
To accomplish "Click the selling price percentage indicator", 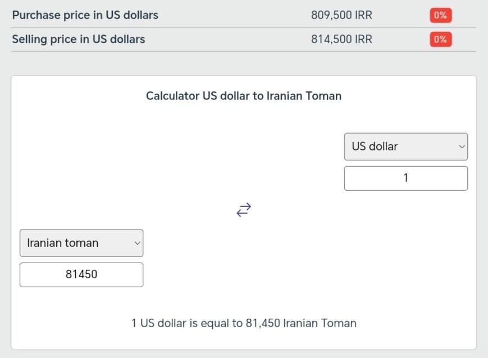I will pos(440,39).
